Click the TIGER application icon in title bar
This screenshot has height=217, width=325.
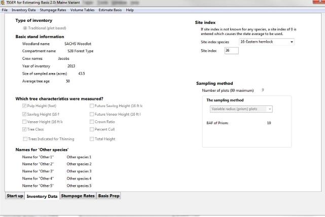[3, 3]
